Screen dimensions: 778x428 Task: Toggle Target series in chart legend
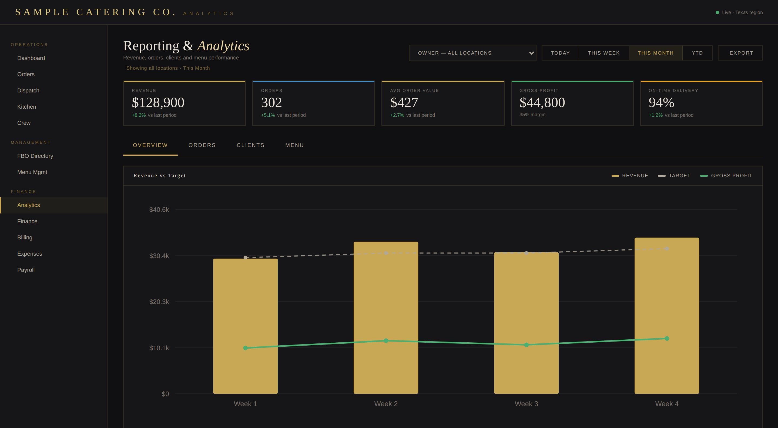[x=674, y=175]
